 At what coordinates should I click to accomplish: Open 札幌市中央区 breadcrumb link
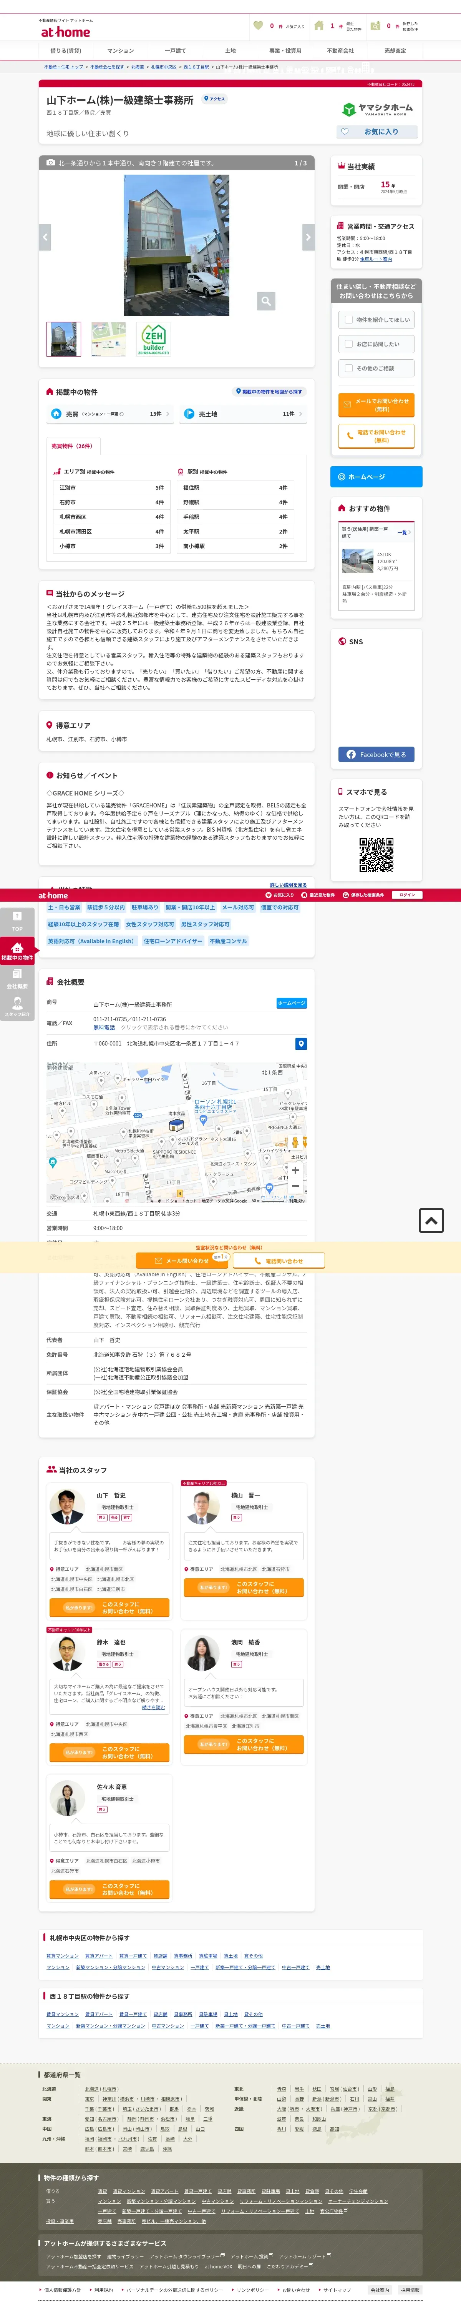coord(163,67)
